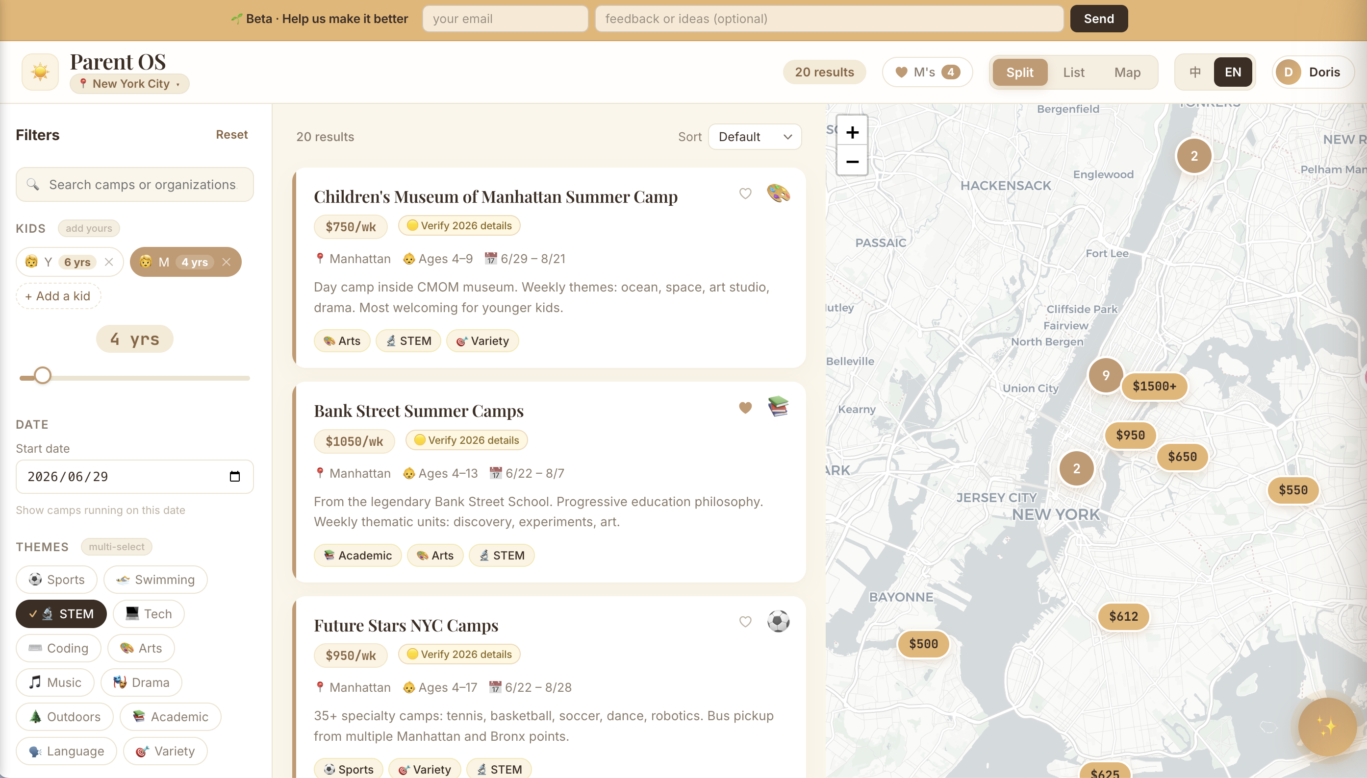Click the soccer ball icon on Future Stars card

[x=779, y=621]
